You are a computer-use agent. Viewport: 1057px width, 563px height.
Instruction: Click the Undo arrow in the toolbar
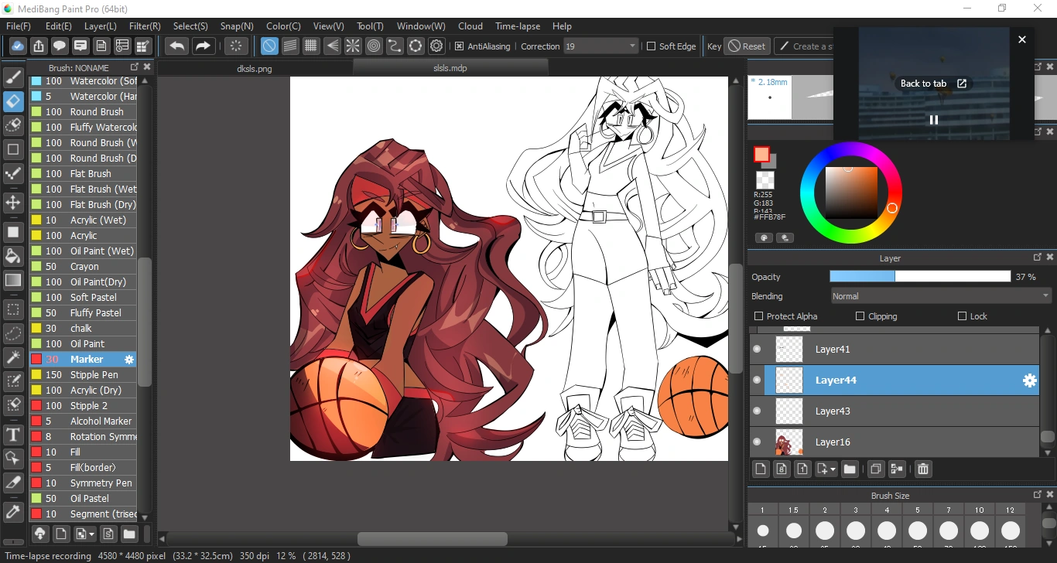click(x=176, y=46)
